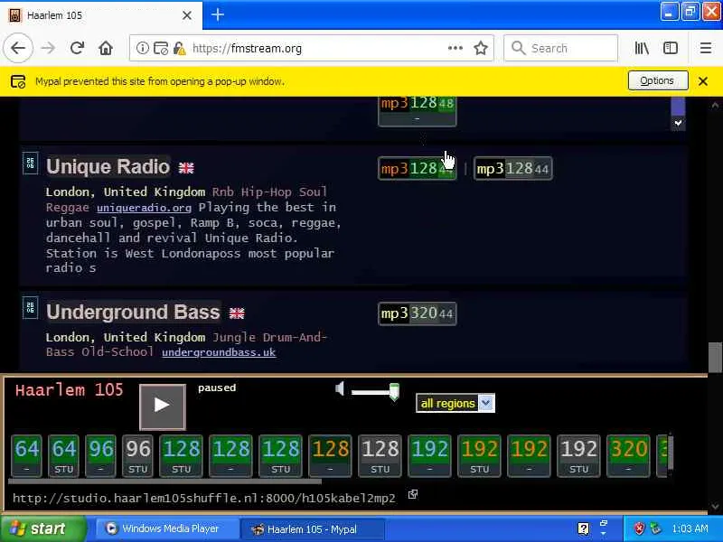Click the UK flag next to Underground Bass
This screenshot has height=542, width=723.
point(237,313)
